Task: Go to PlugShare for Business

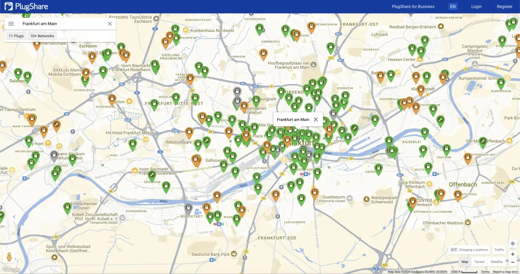Action: pyautogui.click(x=413, y=6)
